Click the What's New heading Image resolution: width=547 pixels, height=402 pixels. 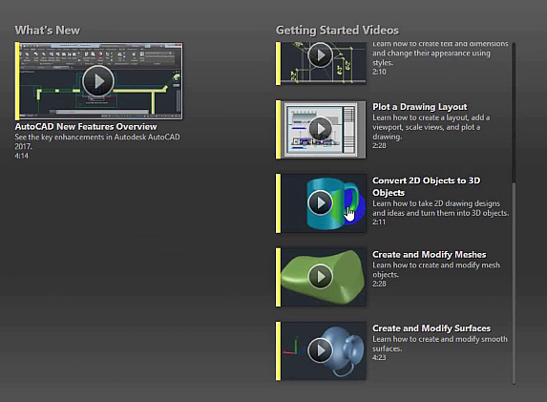tap(48, 30)
